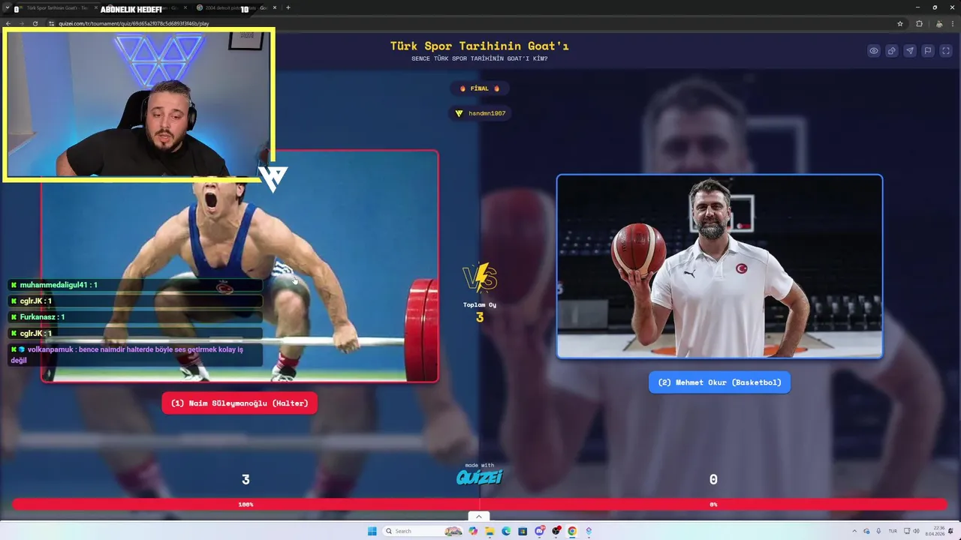Open the browser extensions puzzle icon
The image size is (961, 540).
tap(919, 23)
